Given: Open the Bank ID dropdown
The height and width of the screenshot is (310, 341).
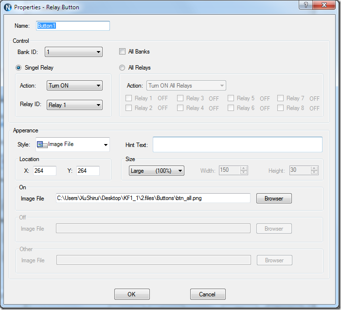Looking at the screenshot, I should (x=73, y=52).
